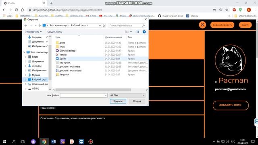
Task: Click the Bandicam record icon in taskbar
Action: tap(90, 141)
